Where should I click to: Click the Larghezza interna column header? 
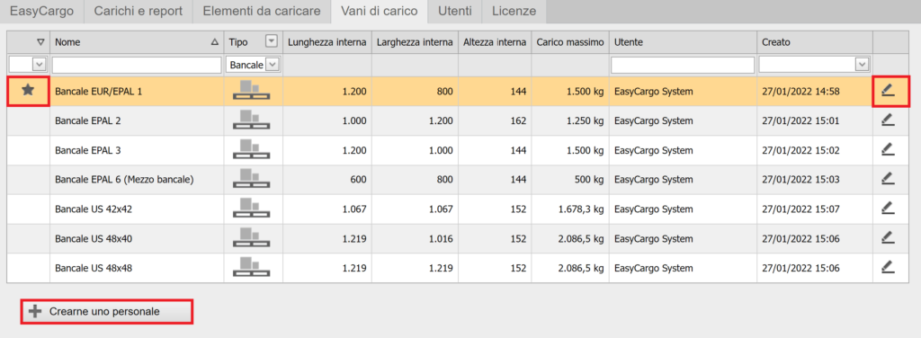[415, 41]
